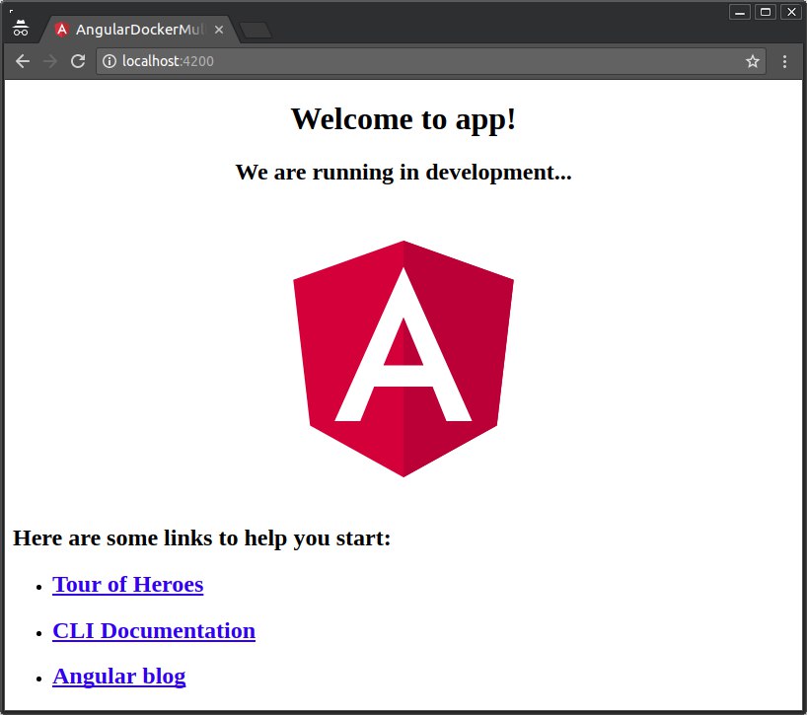Minimize the browser window
Image resolution: width=807 pixels, height=715 pixels.
(x=740, y=12)
